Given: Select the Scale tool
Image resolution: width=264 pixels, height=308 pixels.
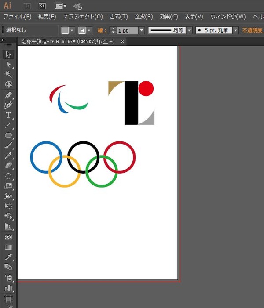Looking at the screenshot, I should (8, 186).
